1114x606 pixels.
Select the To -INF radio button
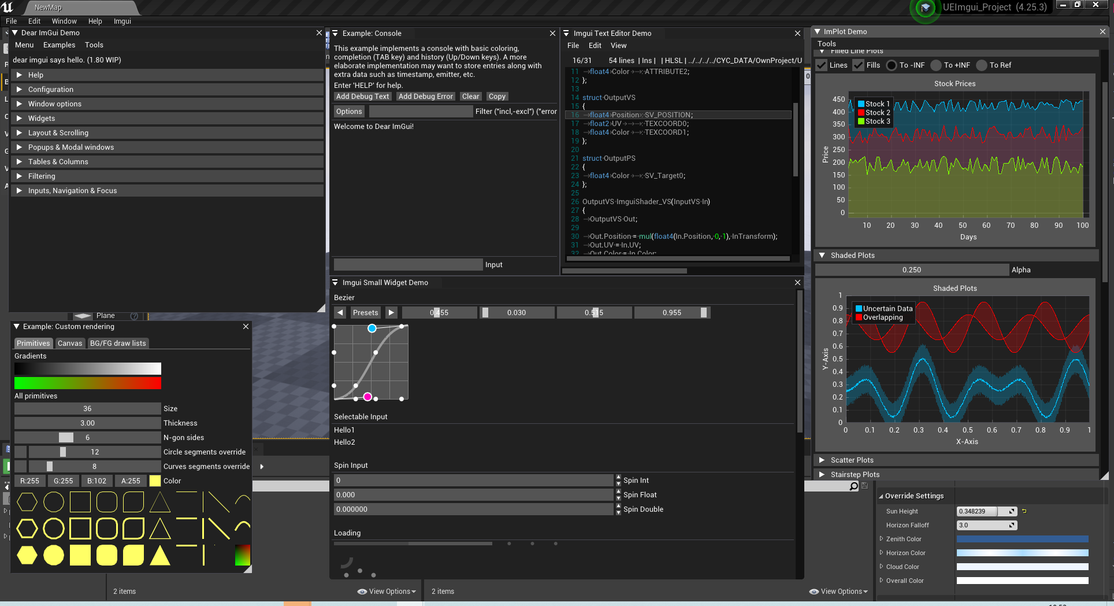[x=892, y=65]
